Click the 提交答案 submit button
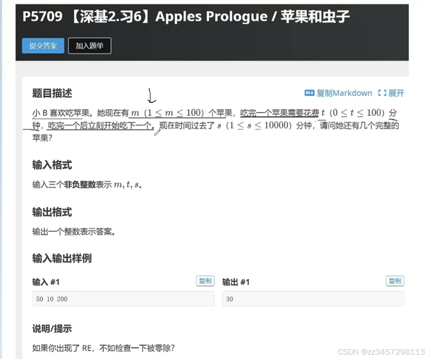The height and width of the screenshot is (359, 426). pyautogui.click(x=43, y=46)
